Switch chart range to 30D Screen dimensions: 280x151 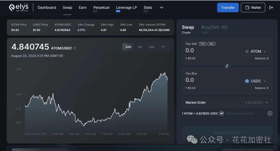tap(152, 47)
